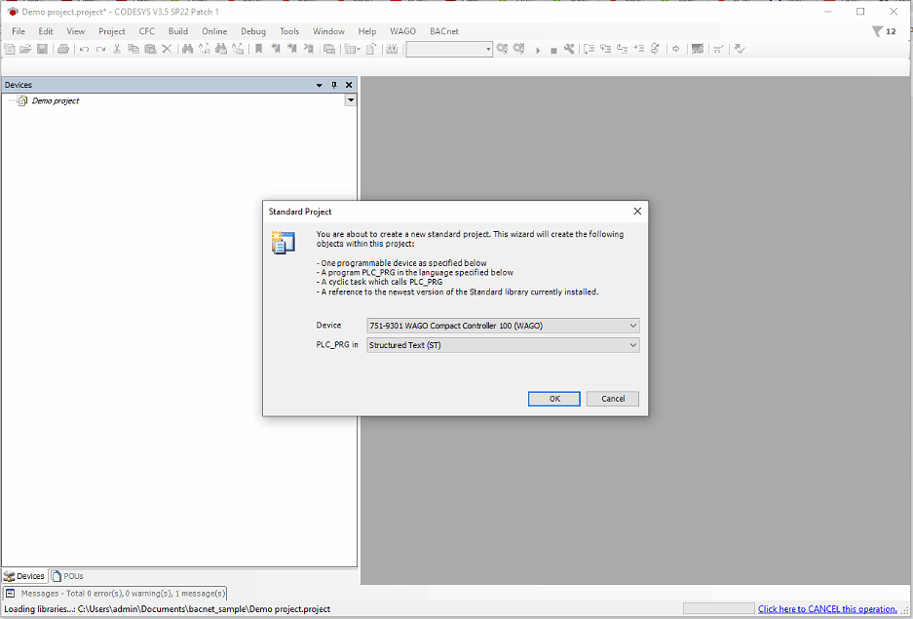Open the Build menu
Screen dimensions: 913x619
pos(178,31)
